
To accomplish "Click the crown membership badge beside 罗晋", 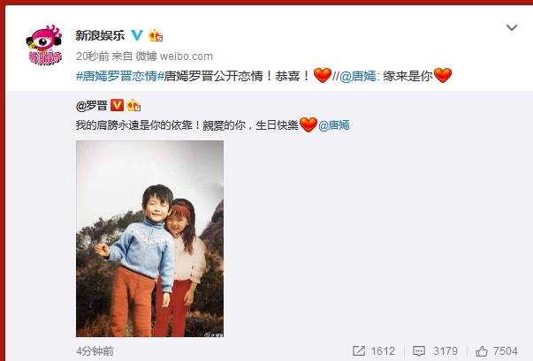I will tap(133, 106).
